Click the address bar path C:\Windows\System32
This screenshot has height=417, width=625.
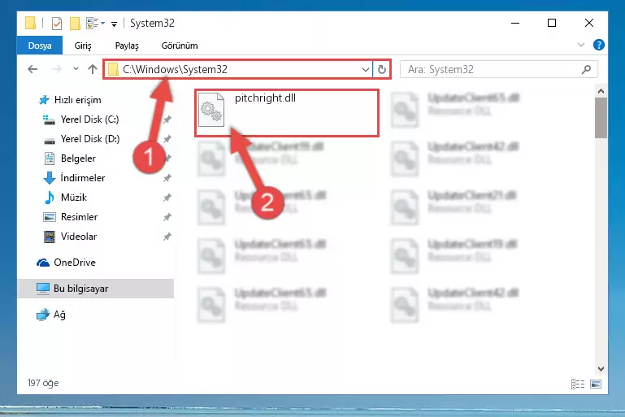175,69
